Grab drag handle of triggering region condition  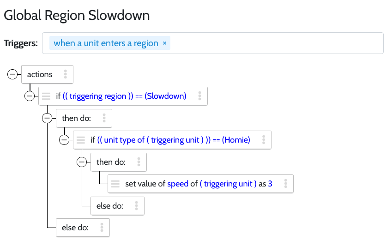coord(46,96)
